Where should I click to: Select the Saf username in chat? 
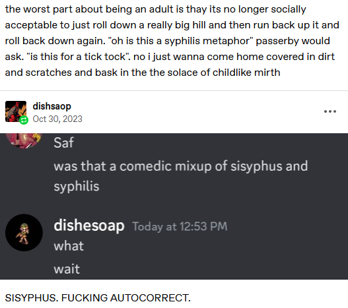(63, 142)
